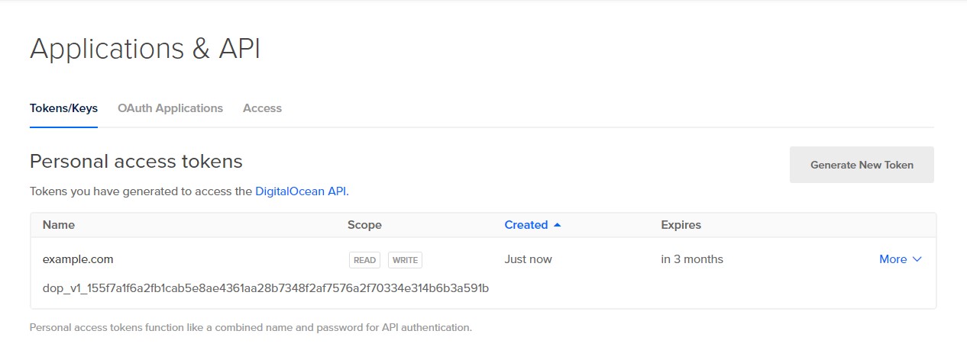Sort tokens by the Expires column header
Screen dimensions: 967x363
coord(681,225)
